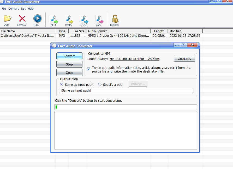Click the sound quality MP3 44,100 Hz link
Image resolution: width=233 pixels, height=169 pixels.
coord(134,59)
